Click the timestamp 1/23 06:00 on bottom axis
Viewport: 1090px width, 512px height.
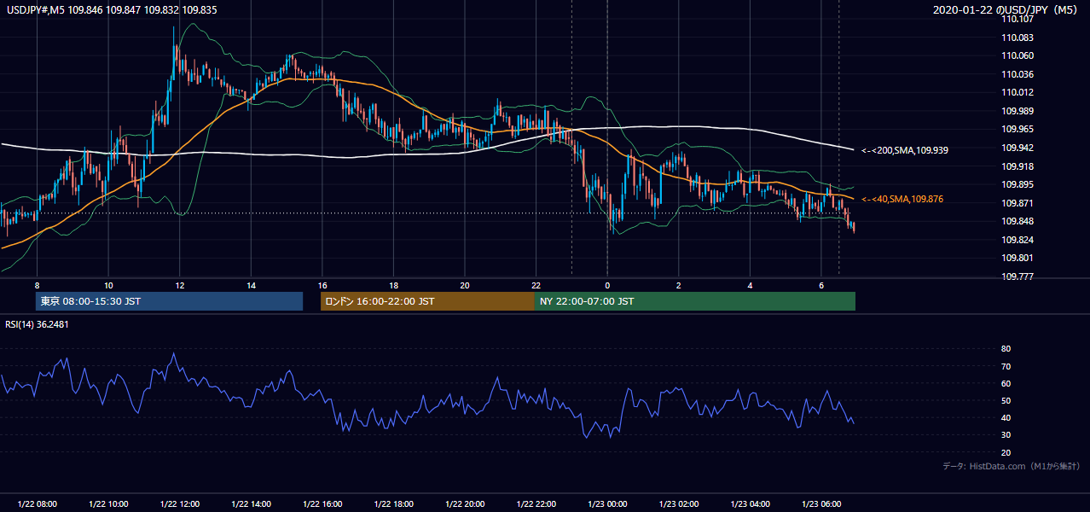(x=820, y=504)
